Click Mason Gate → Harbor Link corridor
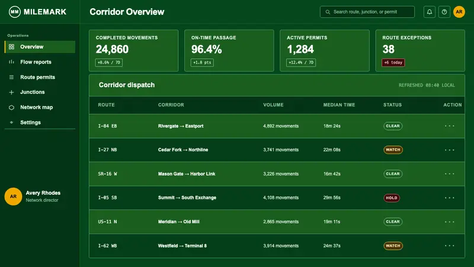The image size is (474, 267). (x=187, y=174)
